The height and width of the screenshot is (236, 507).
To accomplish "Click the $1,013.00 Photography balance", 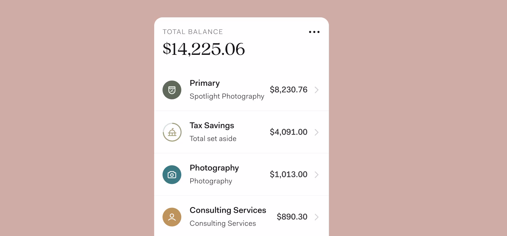I will tap(289, 174).
